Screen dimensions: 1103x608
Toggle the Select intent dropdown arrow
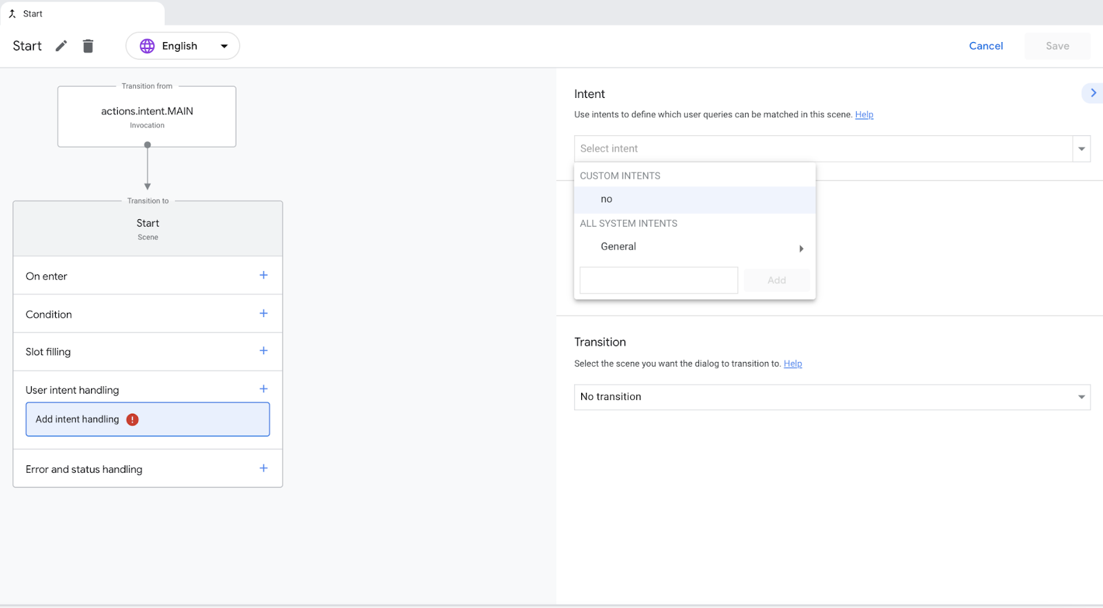coord(1081,149)
